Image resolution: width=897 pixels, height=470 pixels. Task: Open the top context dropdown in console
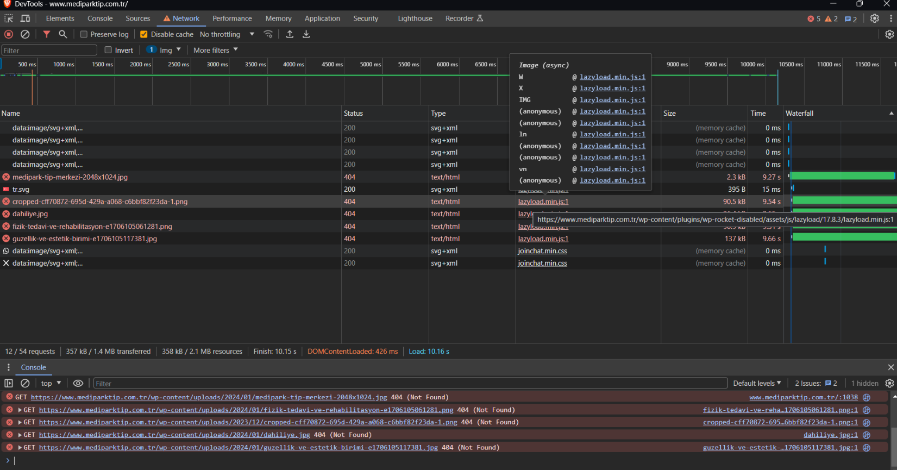[51, 383]
